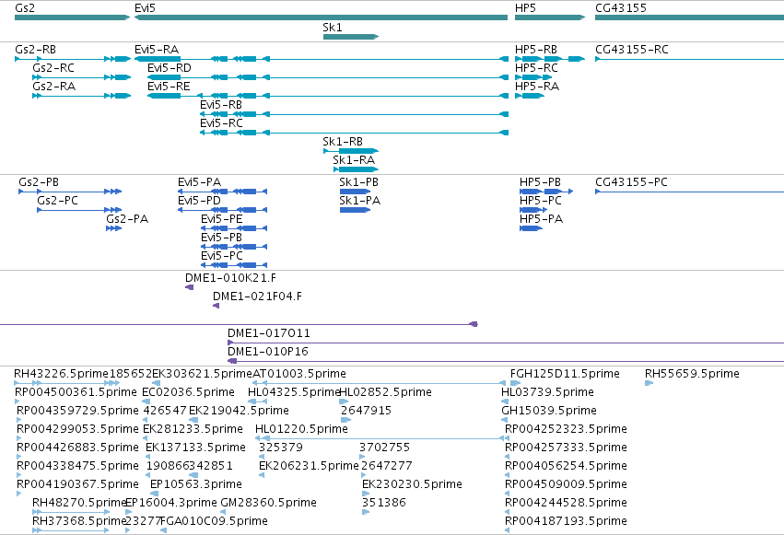Viewport: 784px width, 535px height.
Task: Select EST label AT01003.5prime
Action: click(x=299, y=374)
